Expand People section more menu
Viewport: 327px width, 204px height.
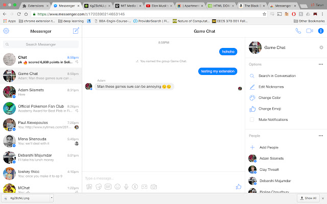pyautogui.click(x=321, y=136)
